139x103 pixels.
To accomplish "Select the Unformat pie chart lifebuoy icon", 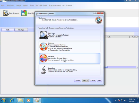I will (x=44, y=58).
